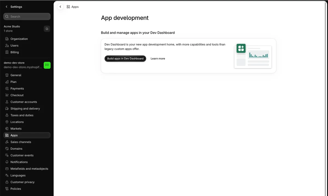This screenshot has height=196, width=328.
Task: Select Shipping and delivery label
Action: 25,108
